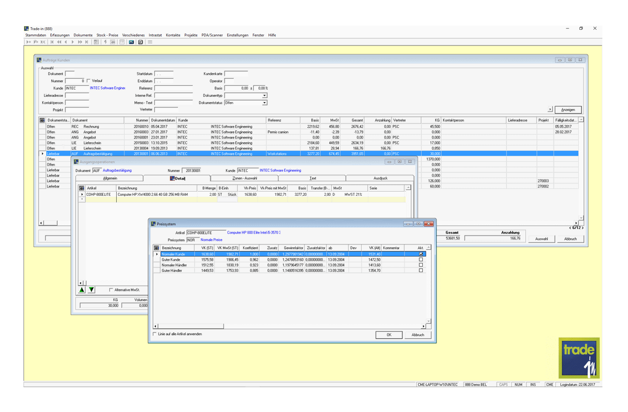
Task: Click vertical scrollbar of Preissystem table
Action: pyautogui.click(x=429, y=285)
